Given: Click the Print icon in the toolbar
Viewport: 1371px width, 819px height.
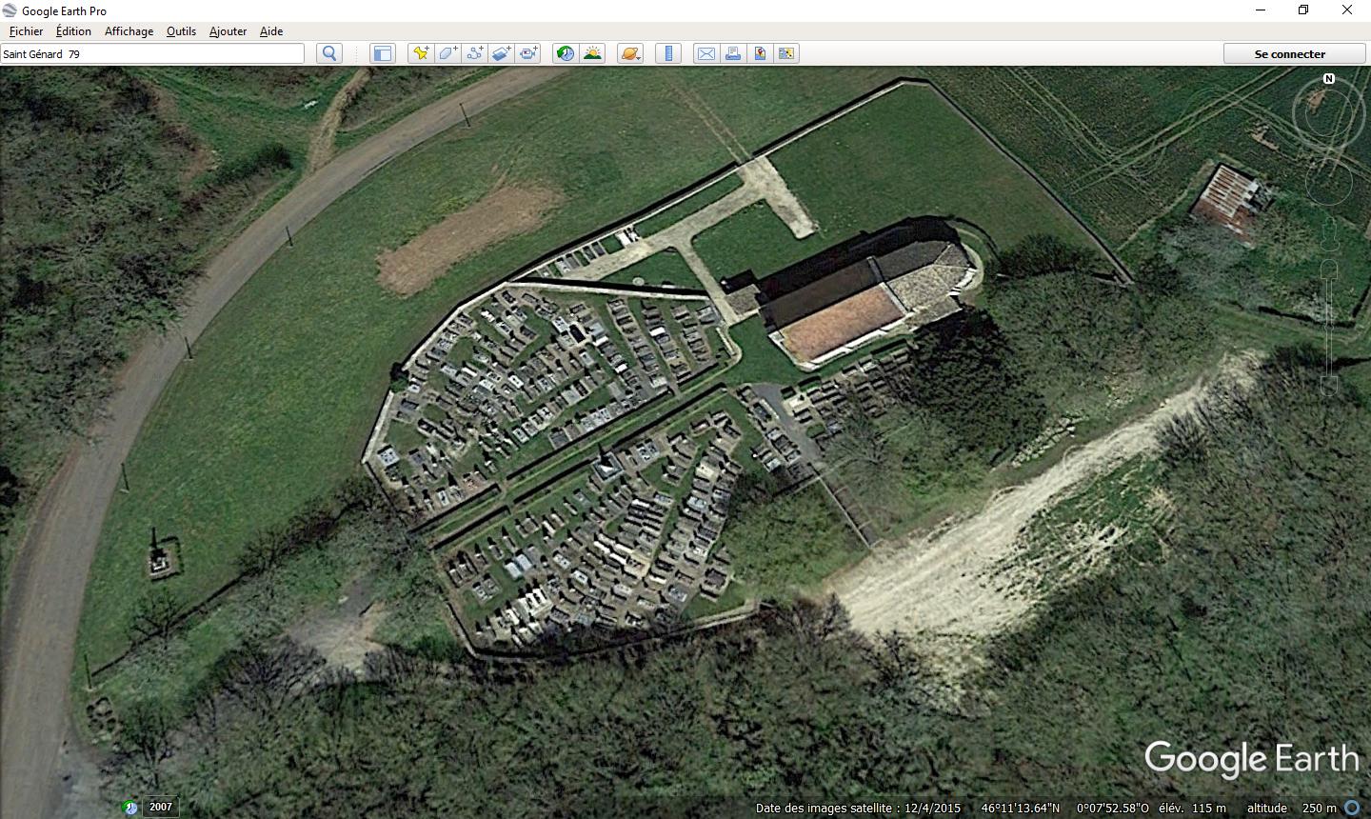Looking at the screenshot, I should tap(733, 53).
